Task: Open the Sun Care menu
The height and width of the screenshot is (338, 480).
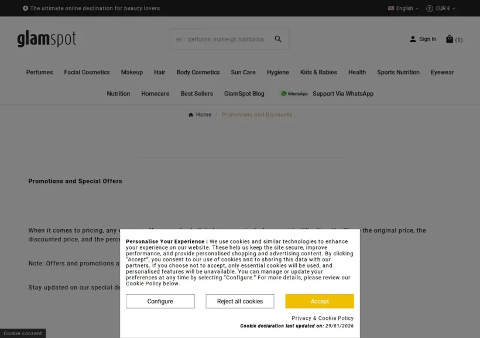Action: click(x=243, y=72)
